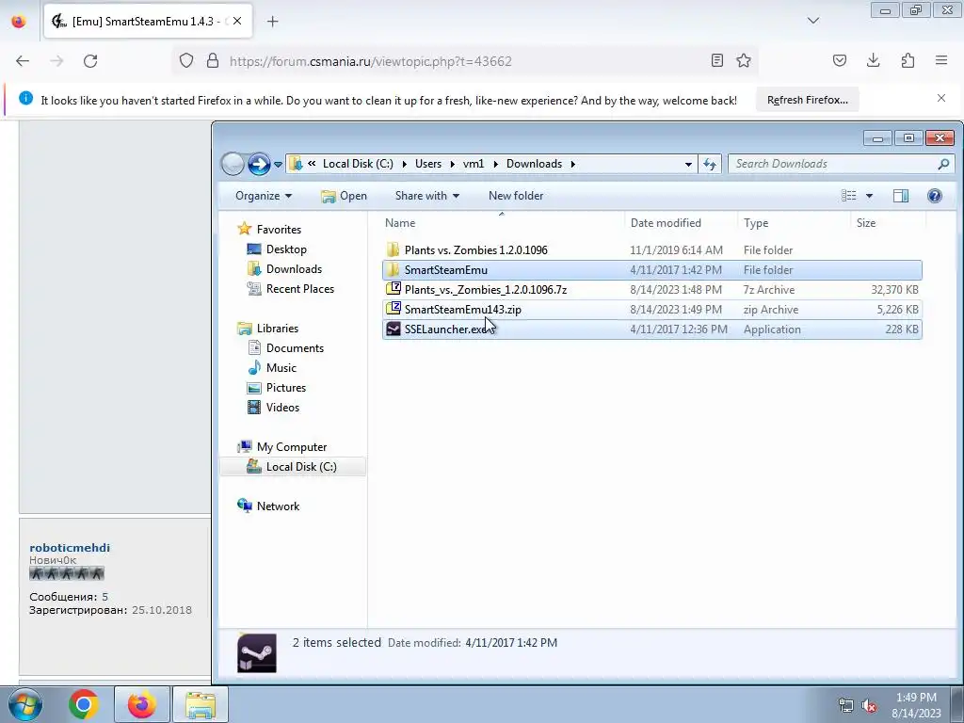Open the Music library

tap(281, 368)
